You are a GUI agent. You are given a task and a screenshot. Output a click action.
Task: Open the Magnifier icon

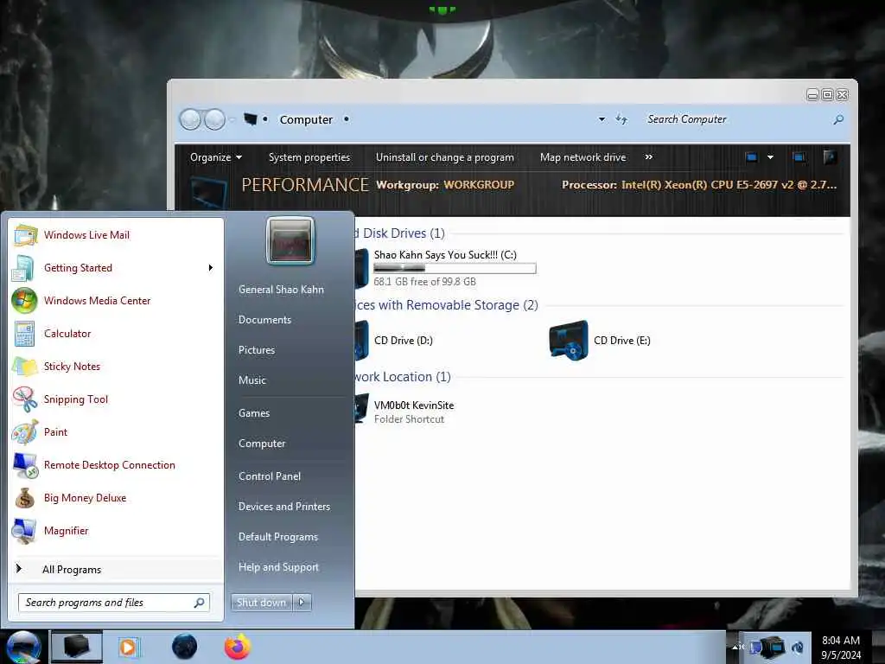[23, 531]
